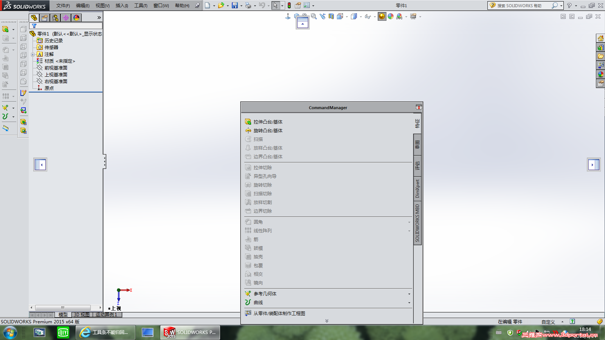Screen dimensions: 605x340
Task: Click 曲线 in CommandManager
Action: [x=258, y=303]
